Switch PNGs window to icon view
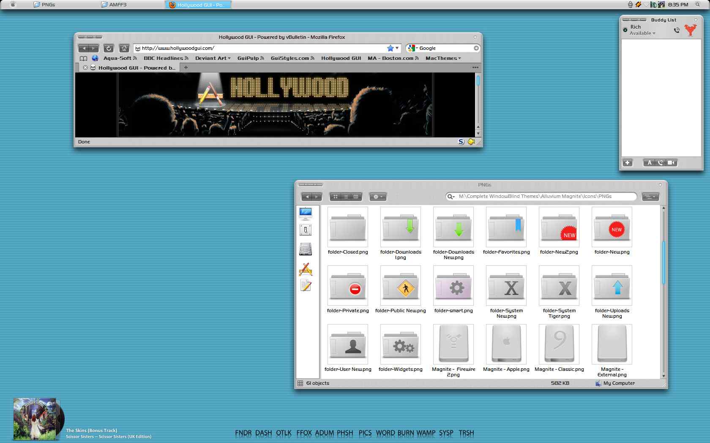 336,197
